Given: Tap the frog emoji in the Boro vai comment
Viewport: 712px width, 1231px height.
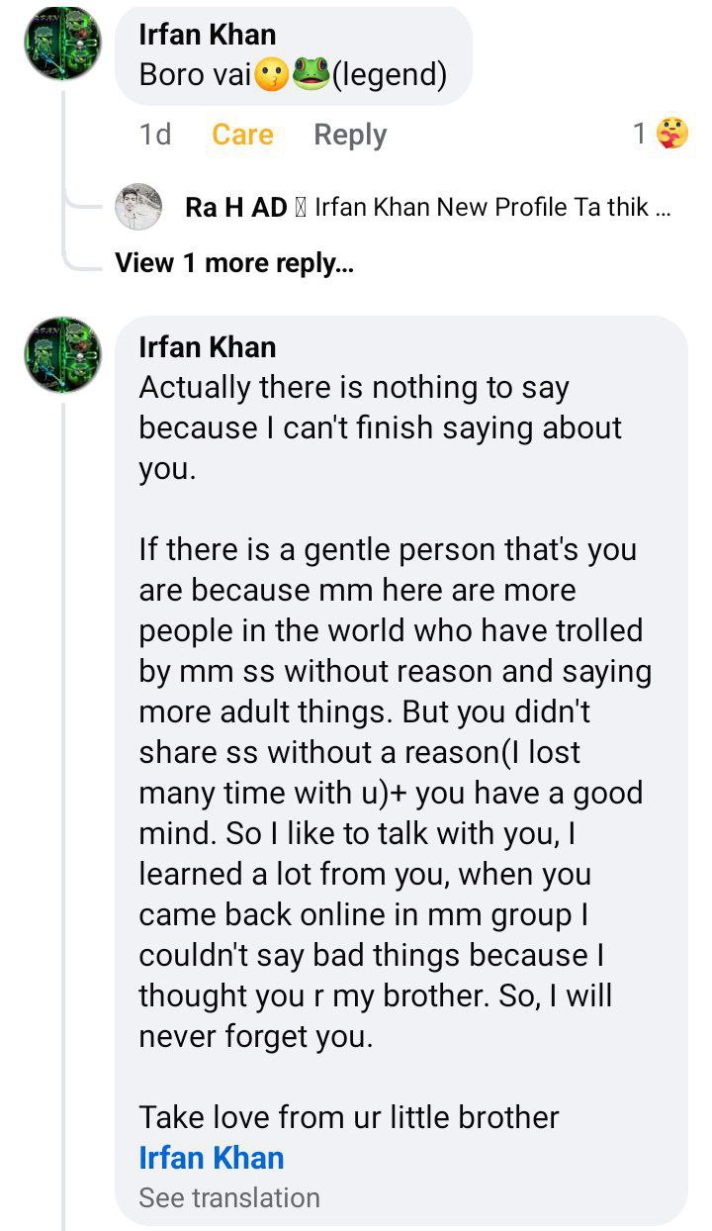Looking at the screenshot, I should point(310,74).
